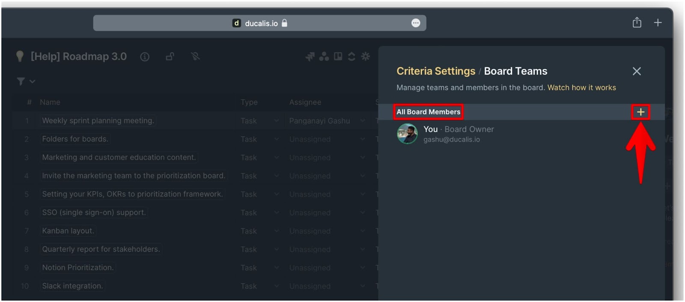Open the board info icon
This screenshot has width=685, height=302.
point(145,57)
